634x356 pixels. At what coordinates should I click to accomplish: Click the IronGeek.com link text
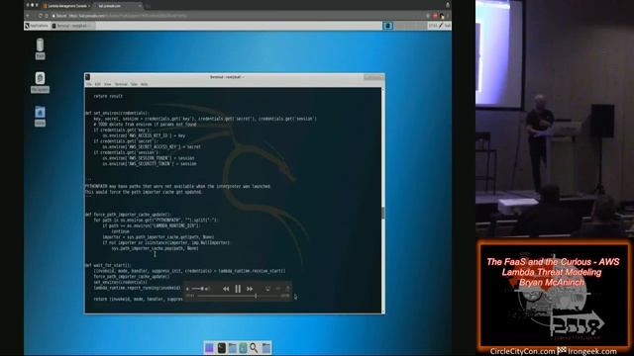[x=592, y=352]
